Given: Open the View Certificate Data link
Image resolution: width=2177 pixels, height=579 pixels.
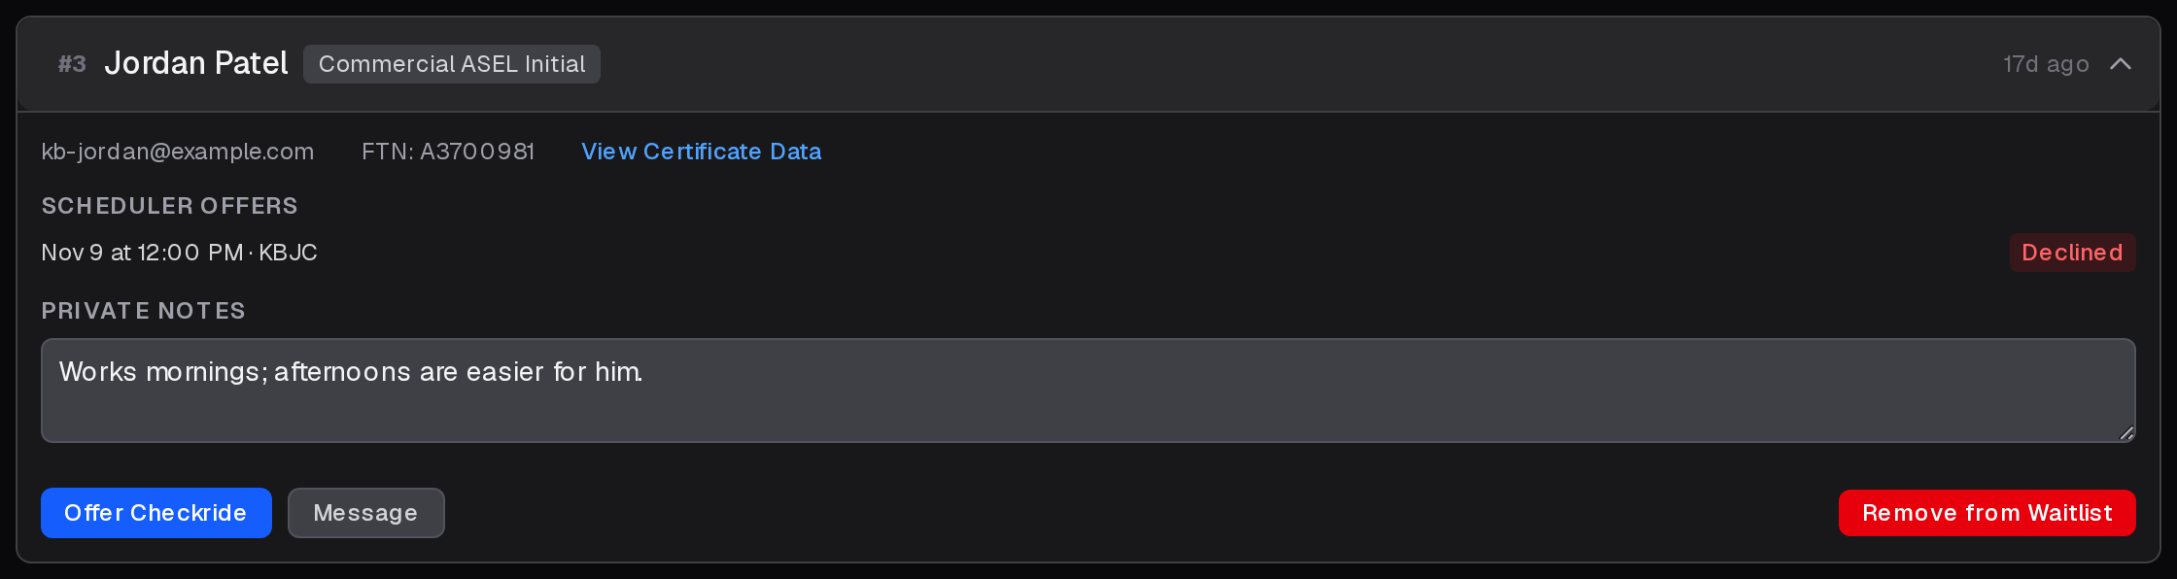Looking at the screenshot, I should [x=702, y=152].
